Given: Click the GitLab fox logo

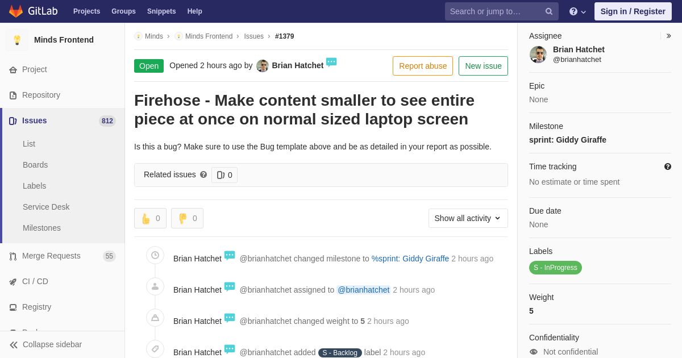Looking at the screenshot, I should (16, 11).
